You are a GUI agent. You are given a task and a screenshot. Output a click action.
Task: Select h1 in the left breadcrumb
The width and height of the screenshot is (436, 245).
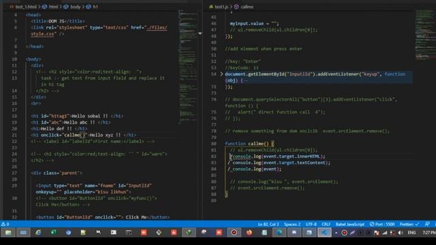(x=95, y=7)
